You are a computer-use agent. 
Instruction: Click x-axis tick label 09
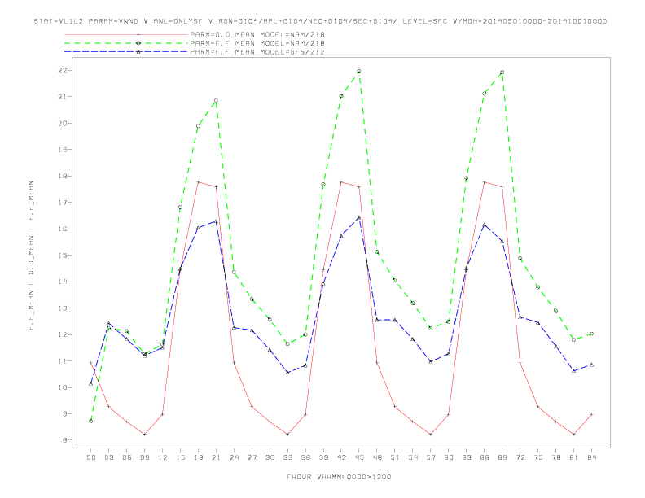point(144,457)
